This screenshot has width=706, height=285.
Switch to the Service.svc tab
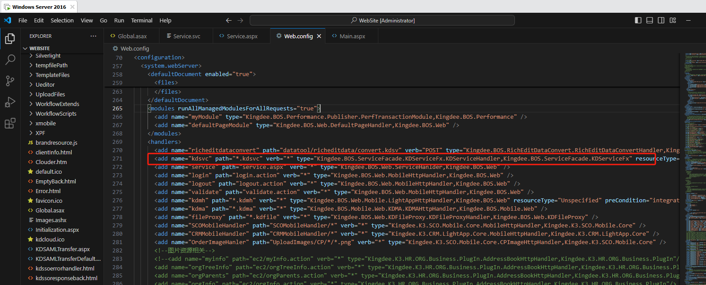(x=187, y=36)
